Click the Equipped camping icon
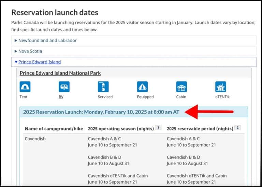This screenshot has width=262, height=187. click(x=142, y=87)
